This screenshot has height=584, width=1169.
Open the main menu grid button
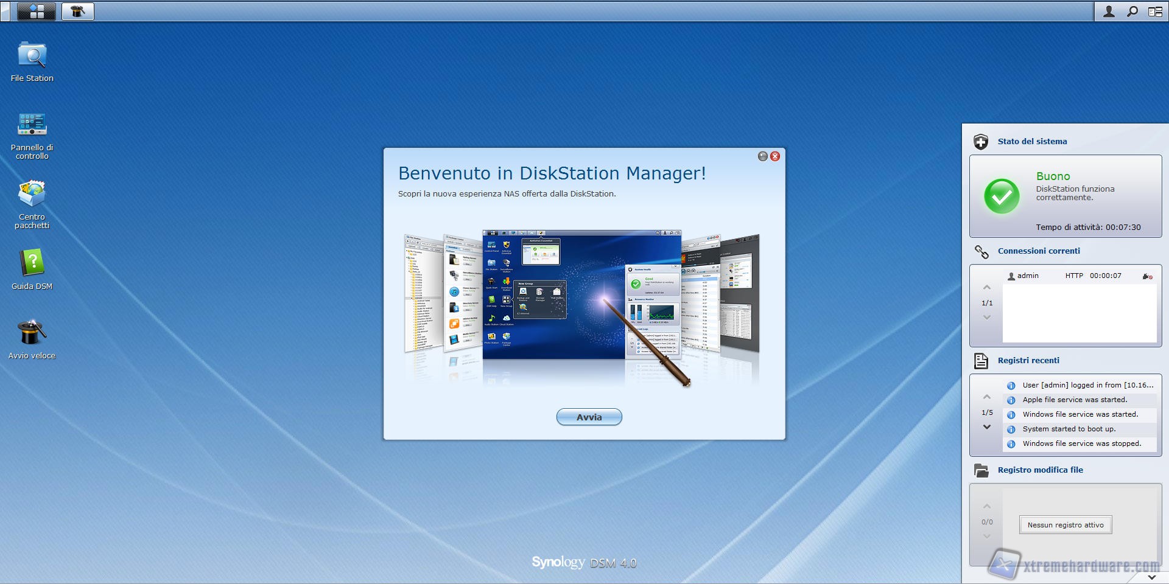point(37,12)
